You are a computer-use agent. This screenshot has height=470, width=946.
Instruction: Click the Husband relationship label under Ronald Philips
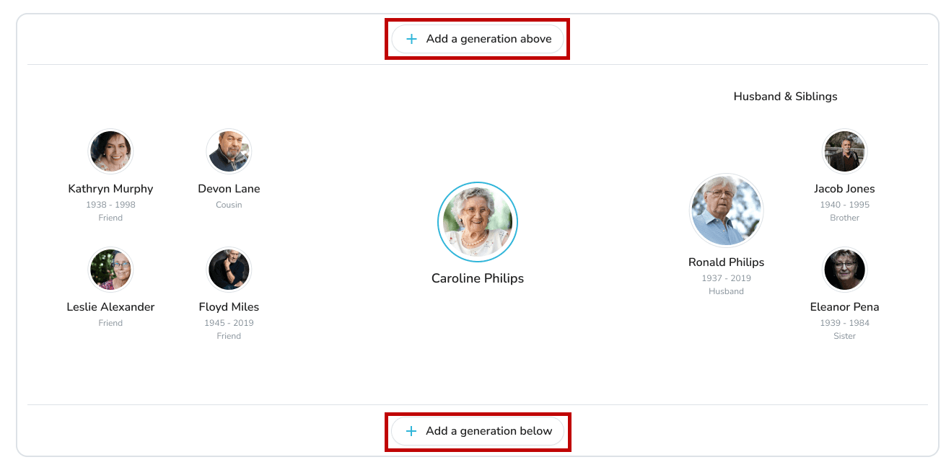726,291
